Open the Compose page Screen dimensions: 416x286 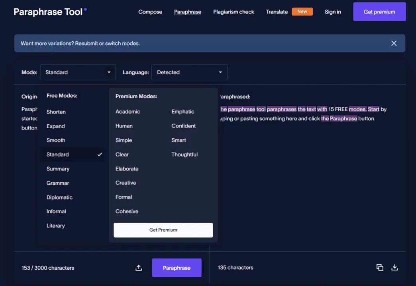pos(150,12)
